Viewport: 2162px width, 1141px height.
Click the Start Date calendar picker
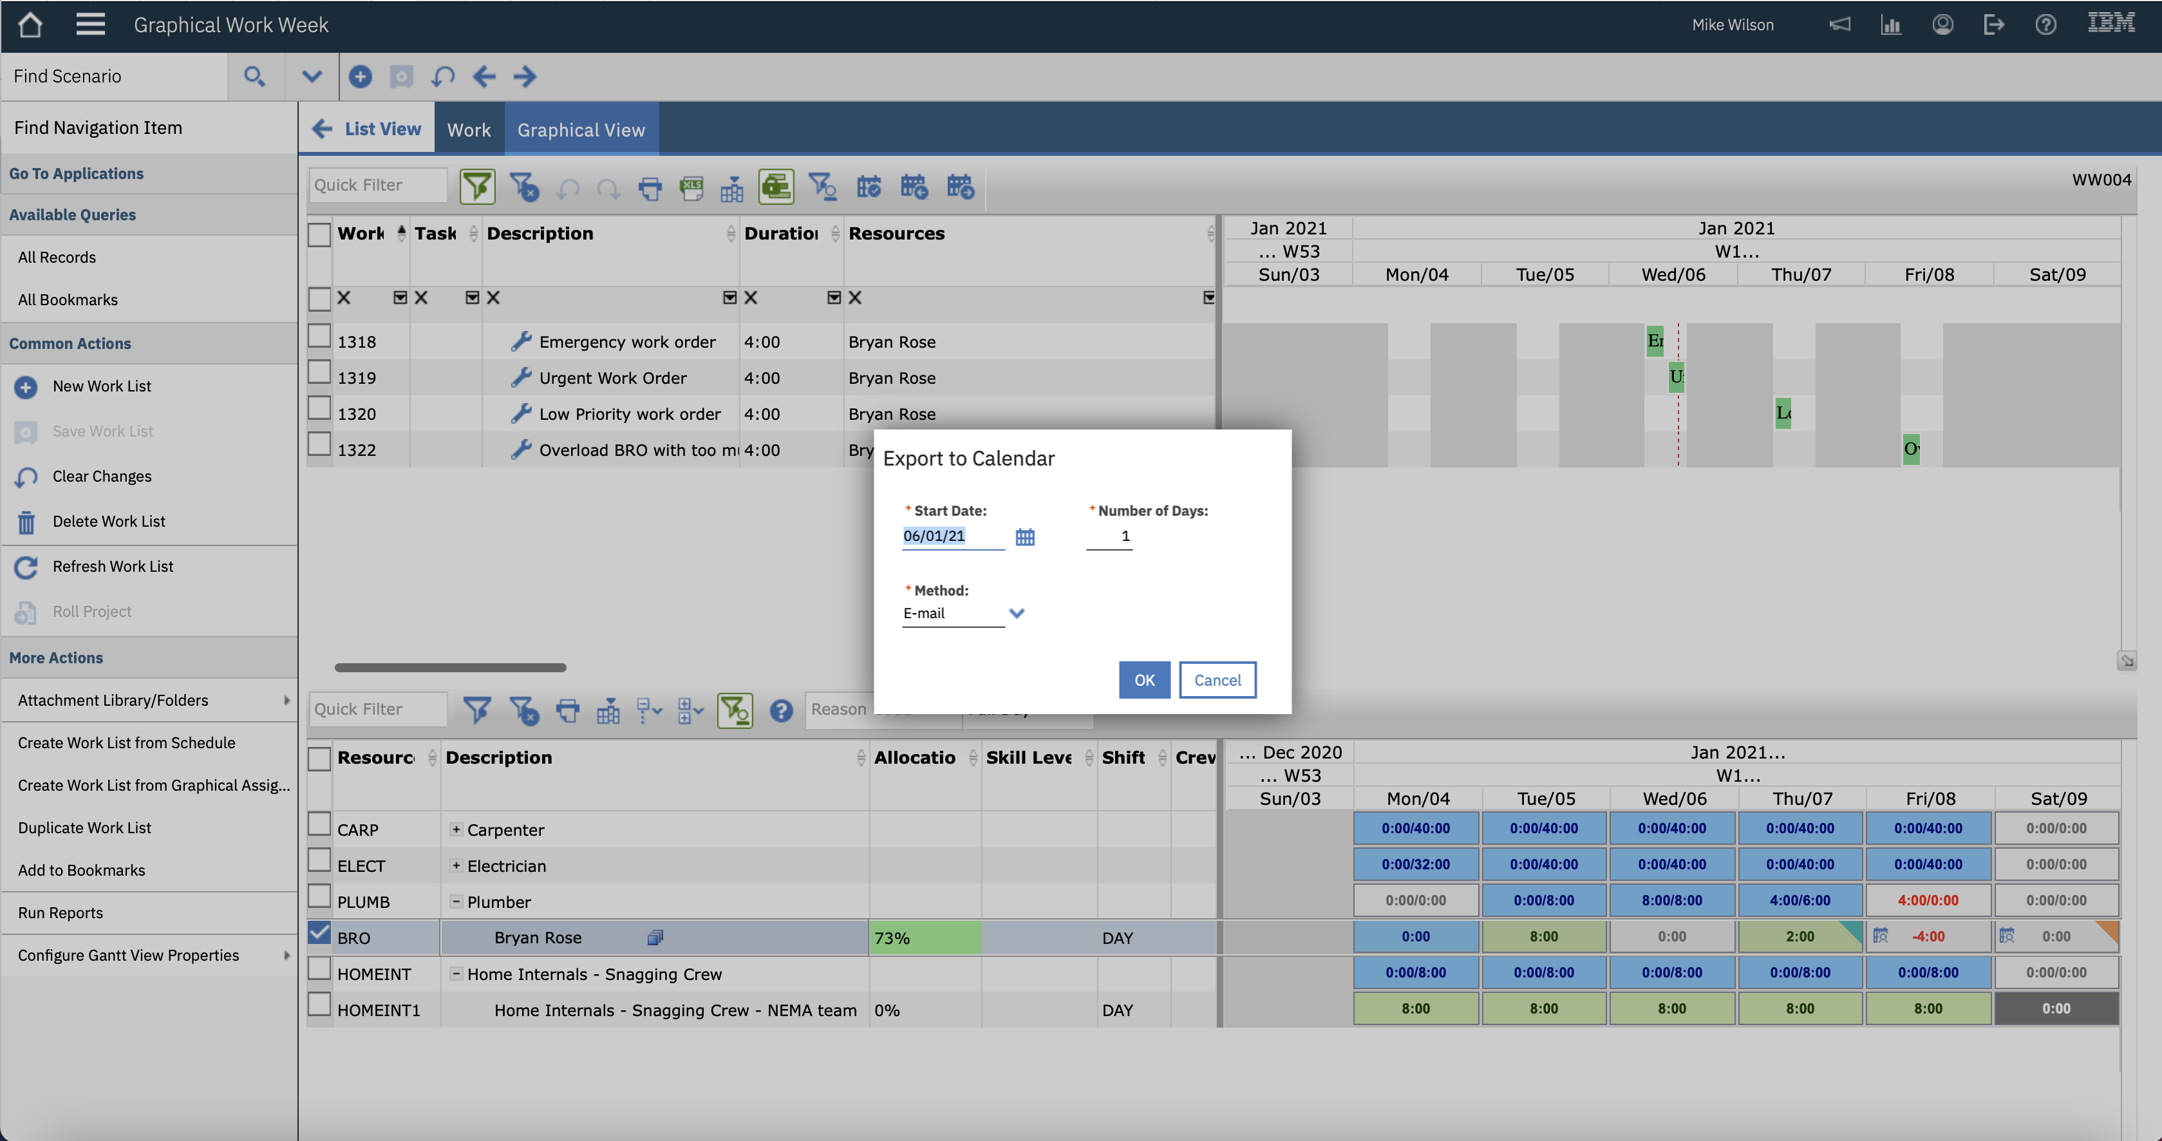point(1025,536)
